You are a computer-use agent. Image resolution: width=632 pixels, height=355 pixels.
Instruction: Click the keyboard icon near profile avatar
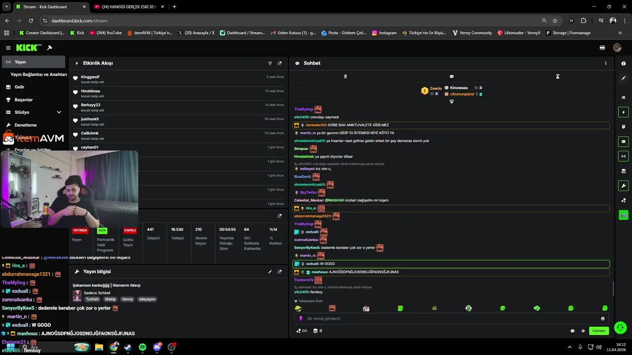tap(602, 48)
